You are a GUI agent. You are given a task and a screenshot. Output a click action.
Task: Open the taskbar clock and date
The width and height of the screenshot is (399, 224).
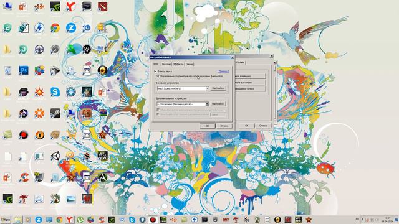point(387,220)
